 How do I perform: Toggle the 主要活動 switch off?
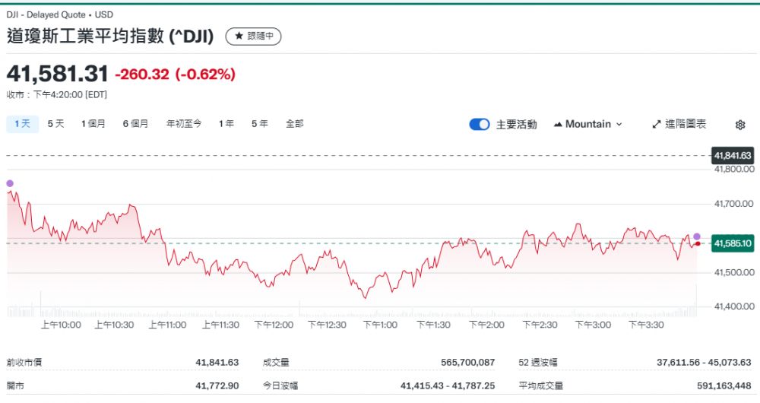click(x=480, y=125)
